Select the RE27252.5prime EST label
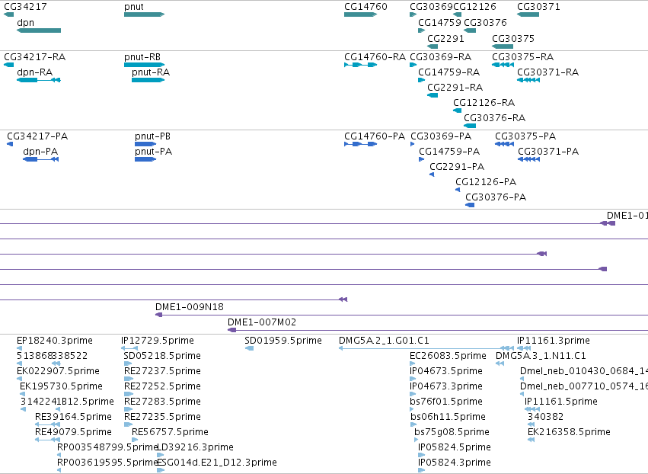The height and width of the screenshot is (474, 648). tap(162, 386)
